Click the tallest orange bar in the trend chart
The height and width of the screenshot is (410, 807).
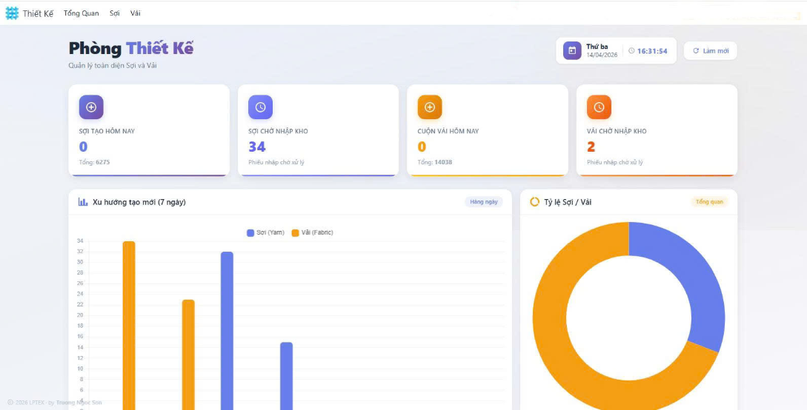coord(129,326)
